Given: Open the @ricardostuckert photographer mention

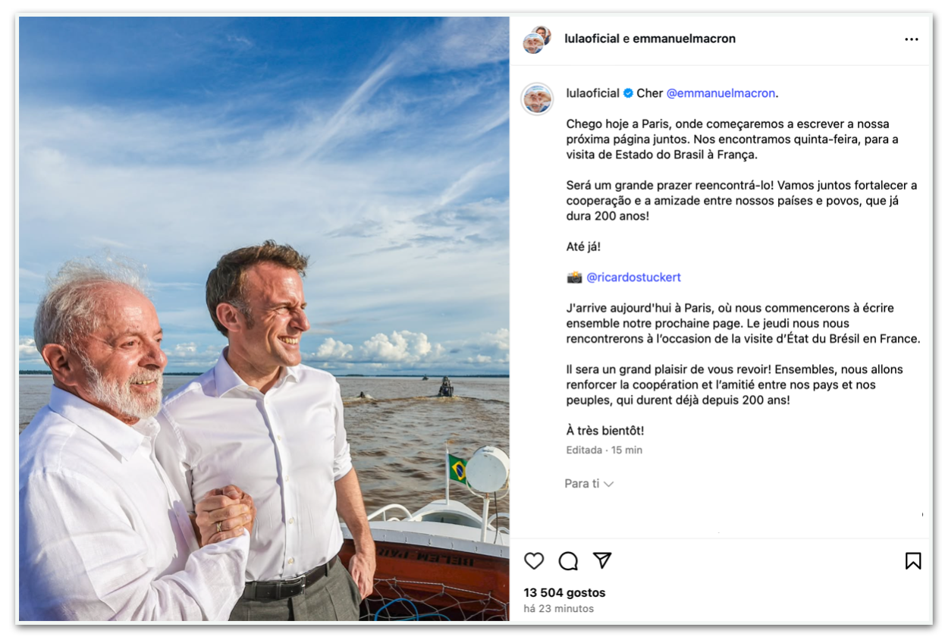Looking at the screenshot, I should click(x=633, y=278).
